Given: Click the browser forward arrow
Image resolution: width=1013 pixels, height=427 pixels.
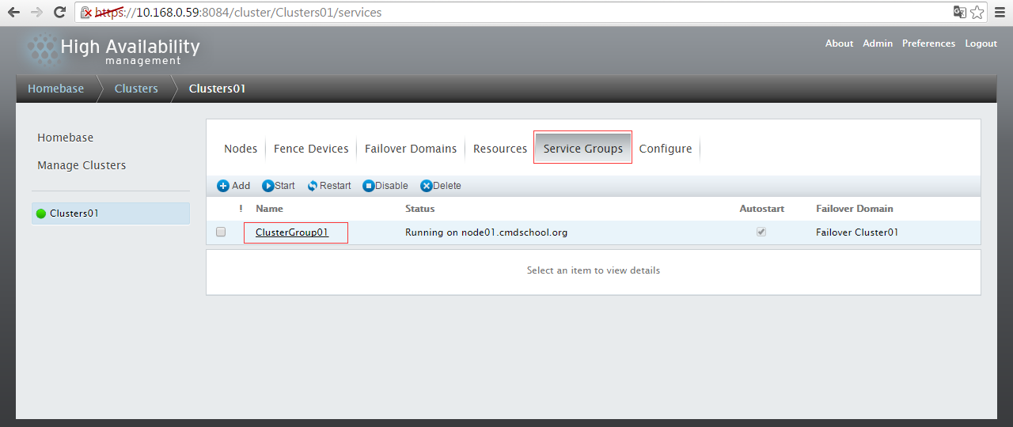Looking at the screenshot, I should (x=36, y=13).
